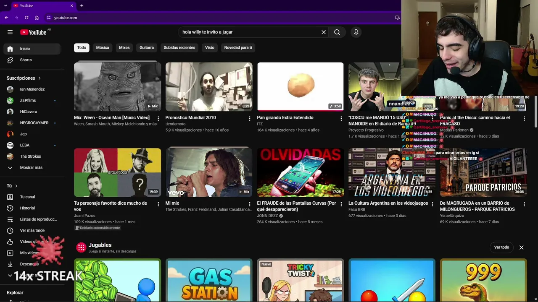Viewport: 538px width, 302px height.
Task: Open options for Pantallas Curvas video
Action: (341, 204)
